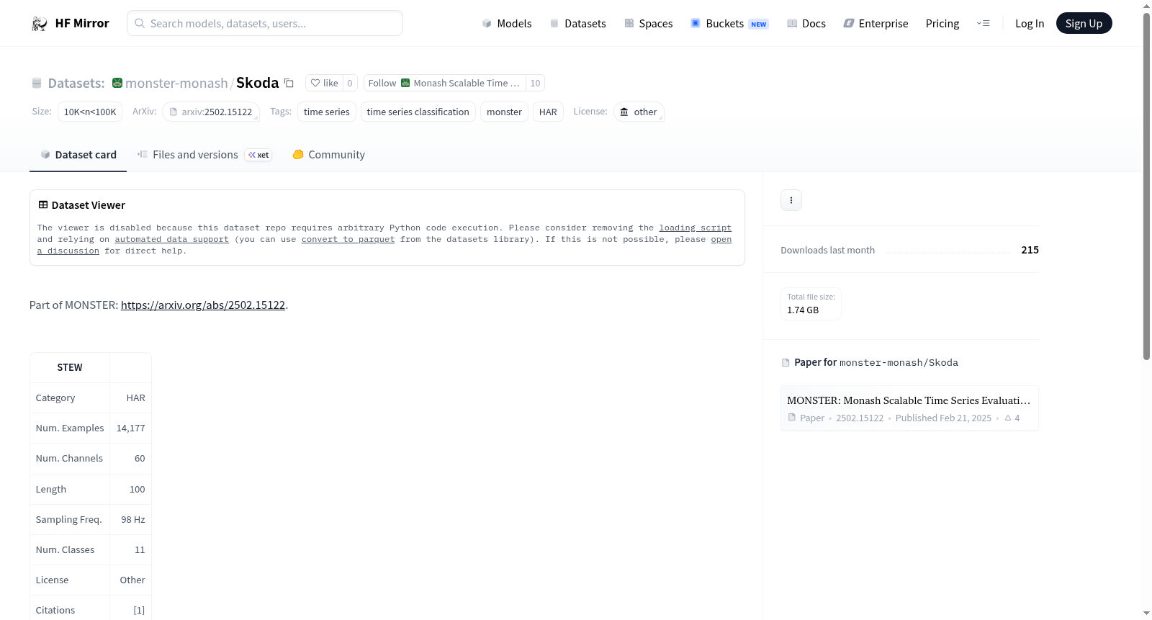Open the 'convert_to_parquet' link

click(x=348, y=239)
